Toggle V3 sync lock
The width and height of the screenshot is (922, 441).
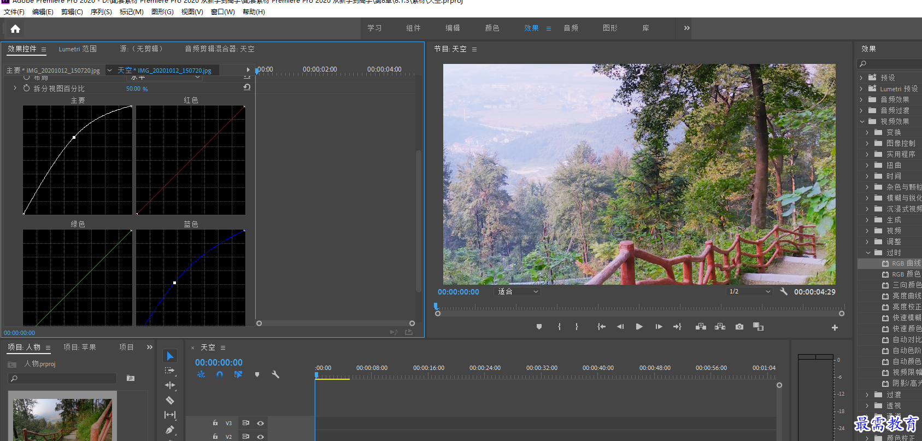[246, 423]
